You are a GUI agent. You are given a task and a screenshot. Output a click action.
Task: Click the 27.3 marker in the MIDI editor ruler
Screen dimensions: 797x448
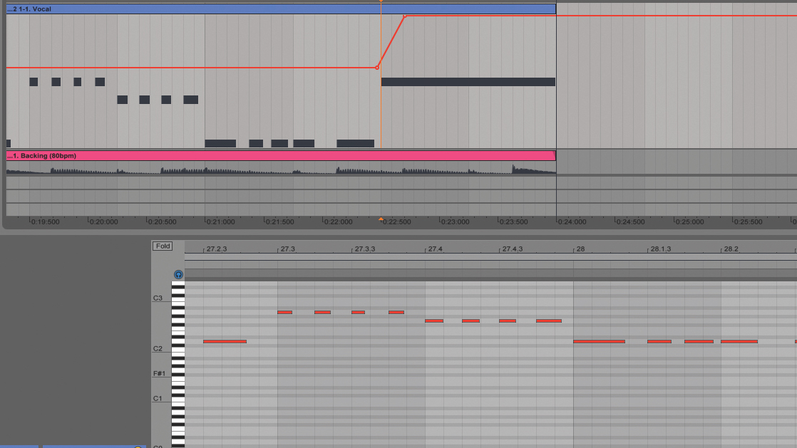tap(288, 249)
